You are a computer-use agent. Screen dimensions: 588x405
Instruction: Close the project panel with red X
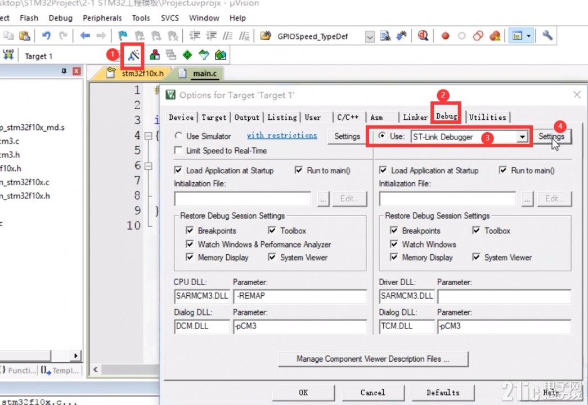coord(77,71)
